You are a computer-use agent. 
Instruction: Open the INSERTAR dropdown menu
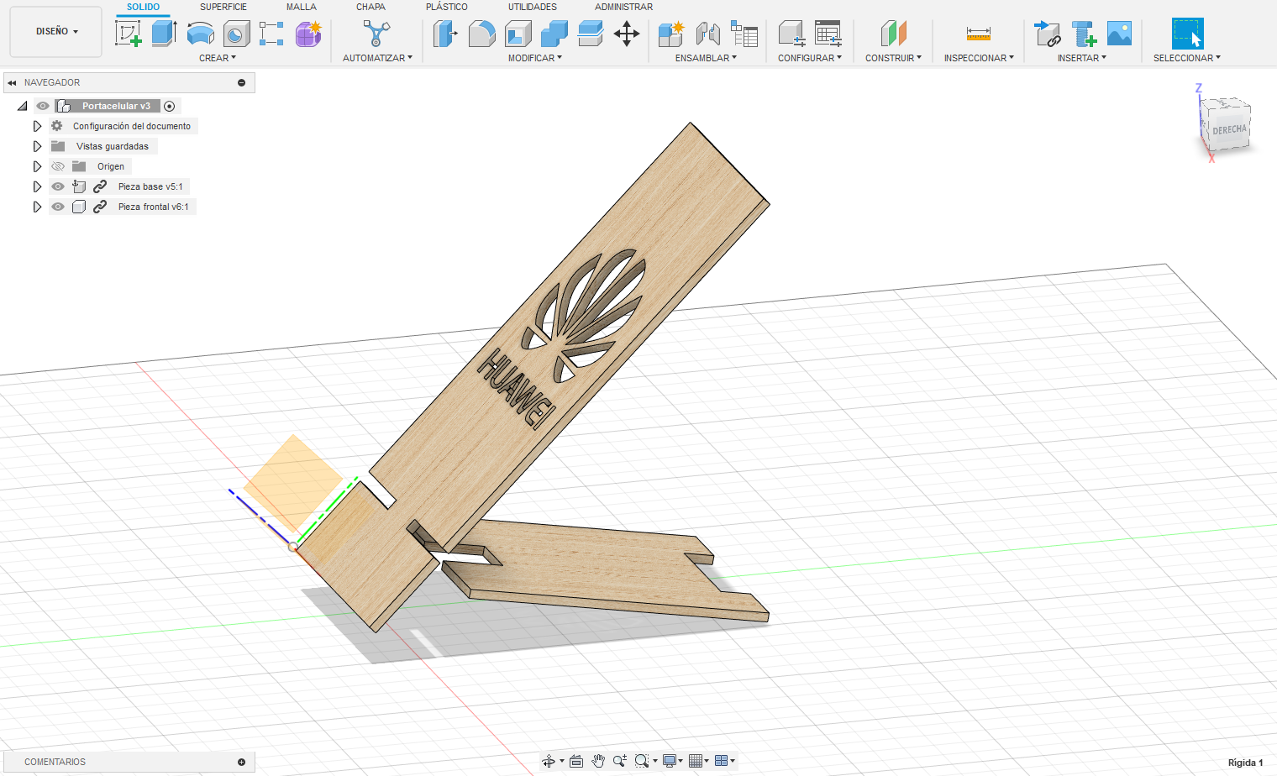(x=1082, y=58)
